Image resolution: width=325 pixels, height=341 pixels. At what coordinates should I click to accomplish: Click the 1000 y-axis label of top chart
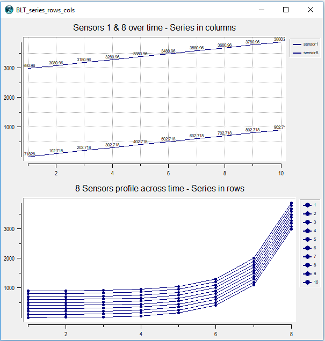coord(9,127)
